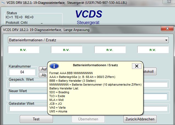Image resolution: width=175 pixels, height=125 pixels.
Task: Click the Zurück/Abbrechen button
Action: click(140, 119)
